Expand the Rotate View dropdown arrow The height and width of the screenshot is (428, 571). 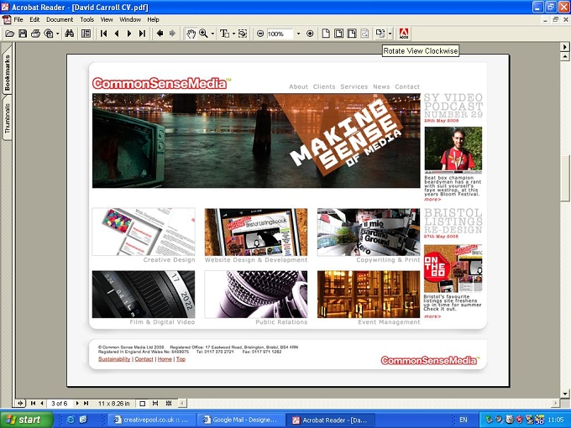click(390, 34)
